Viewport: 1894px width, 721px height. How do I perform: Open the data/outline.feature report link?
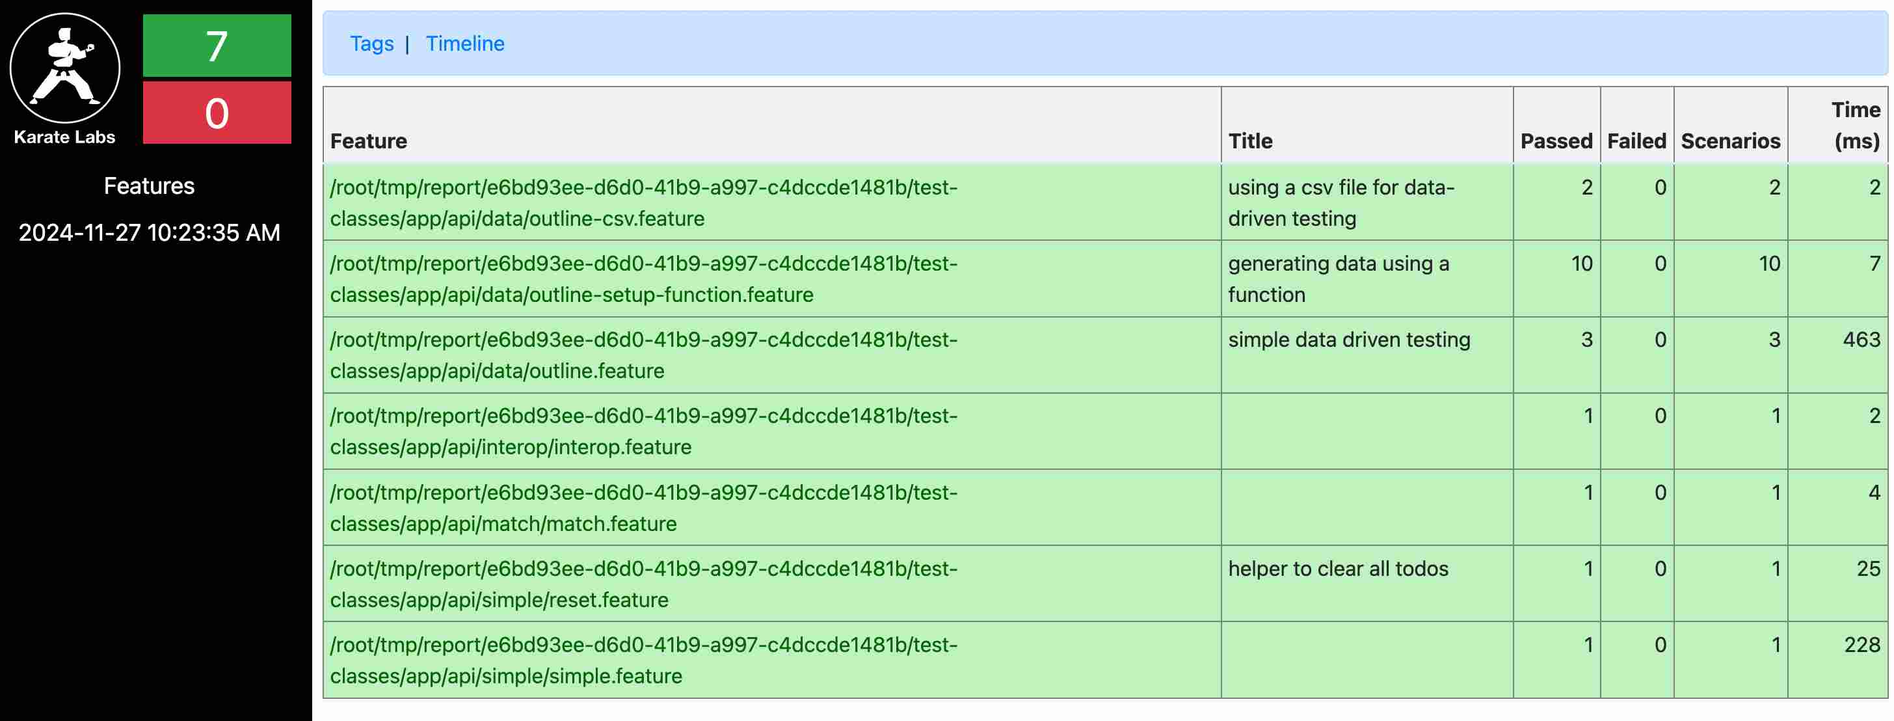pyautogui.click(x=643, y=355)
